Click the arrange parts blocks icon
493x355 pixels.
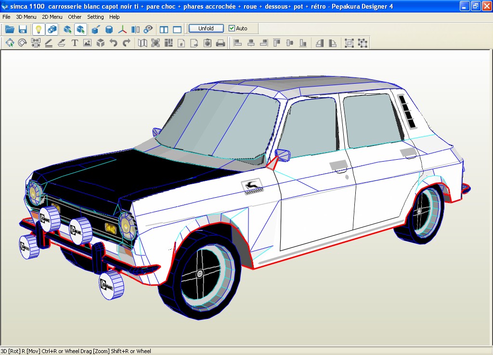pos(169,43)
